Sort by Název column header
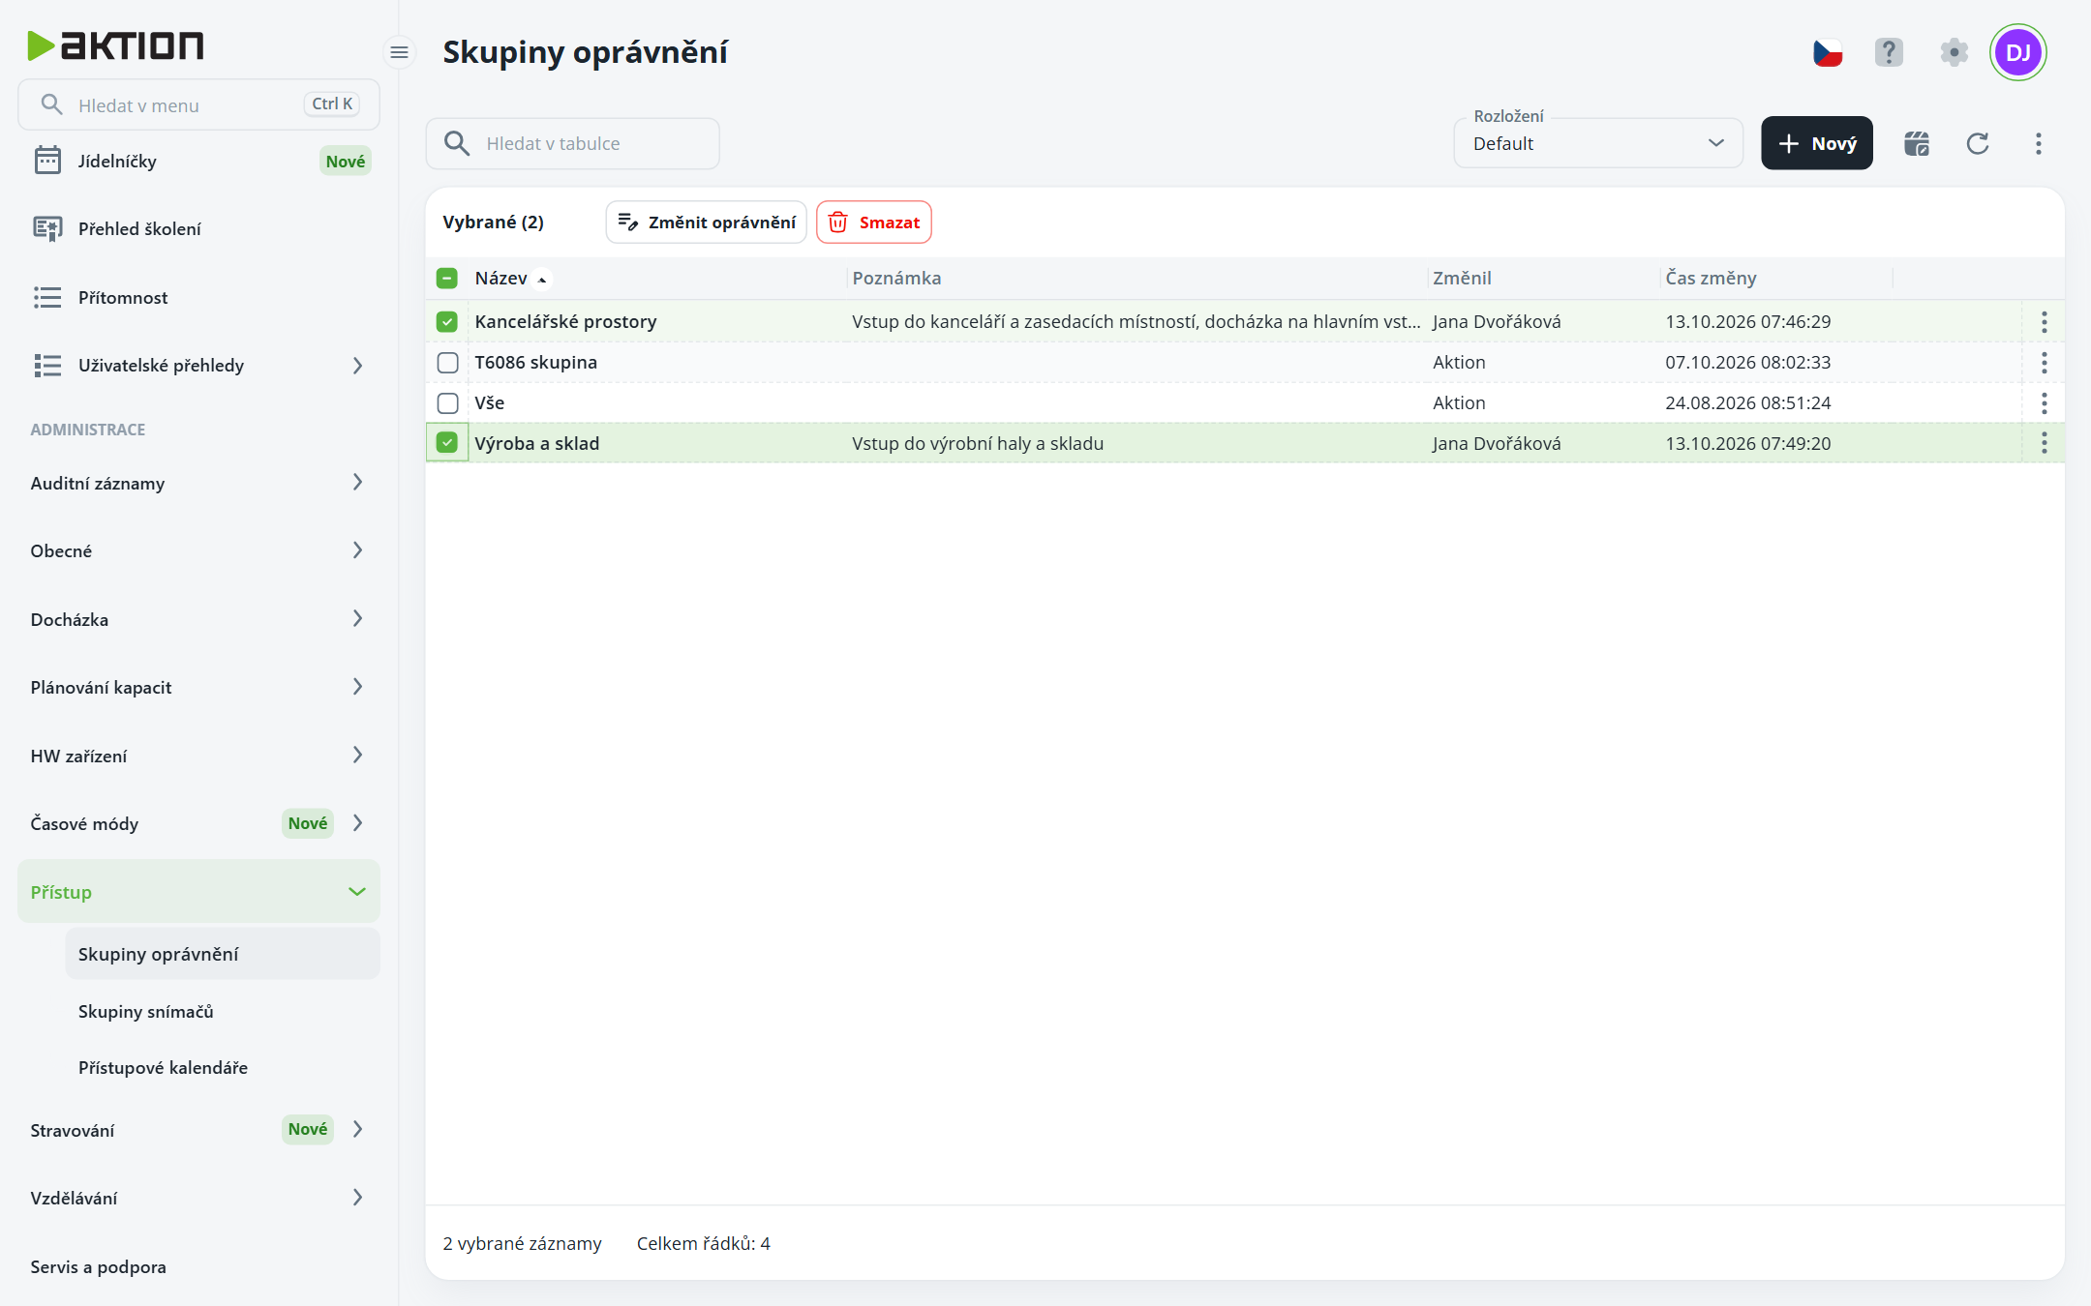 point(501,279)
